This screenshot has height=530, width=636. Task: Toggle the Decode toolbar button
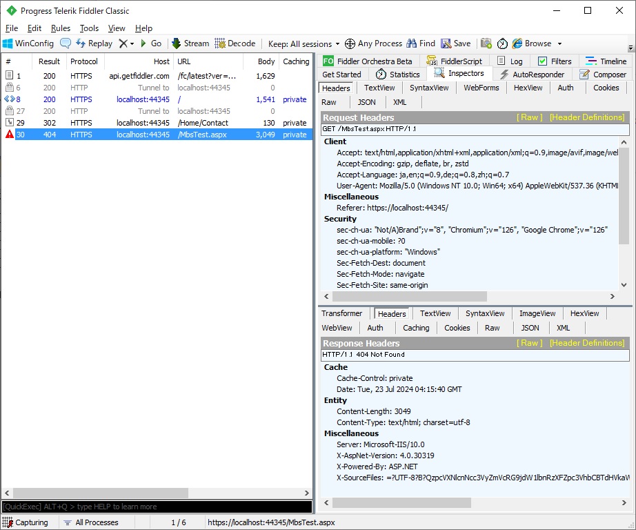click(235, 43)
